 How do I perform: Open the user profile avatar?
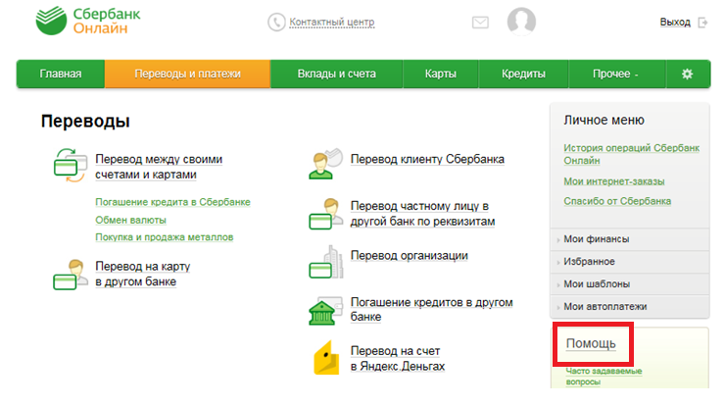pyautogui.click(x=521, y=22)
